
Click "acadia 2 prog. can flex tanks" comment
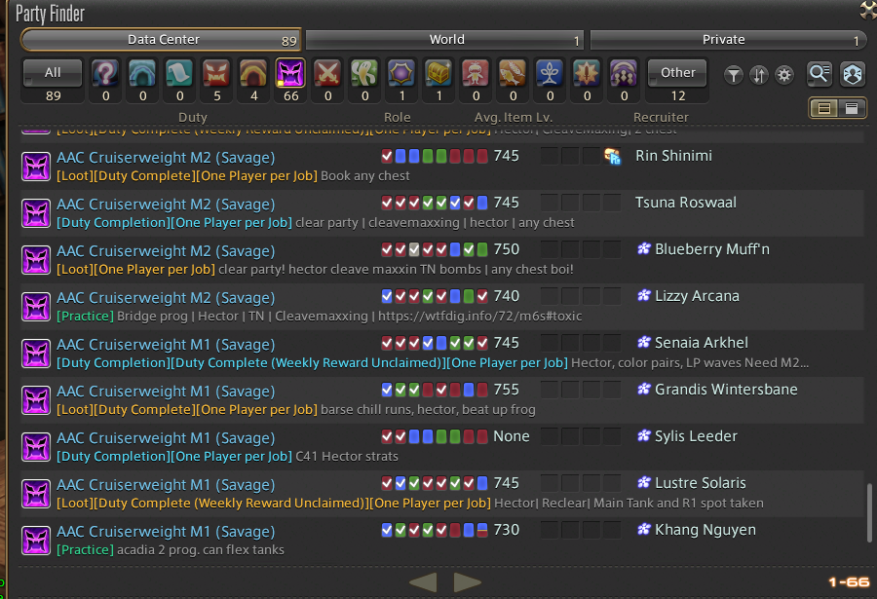point(200,549)
